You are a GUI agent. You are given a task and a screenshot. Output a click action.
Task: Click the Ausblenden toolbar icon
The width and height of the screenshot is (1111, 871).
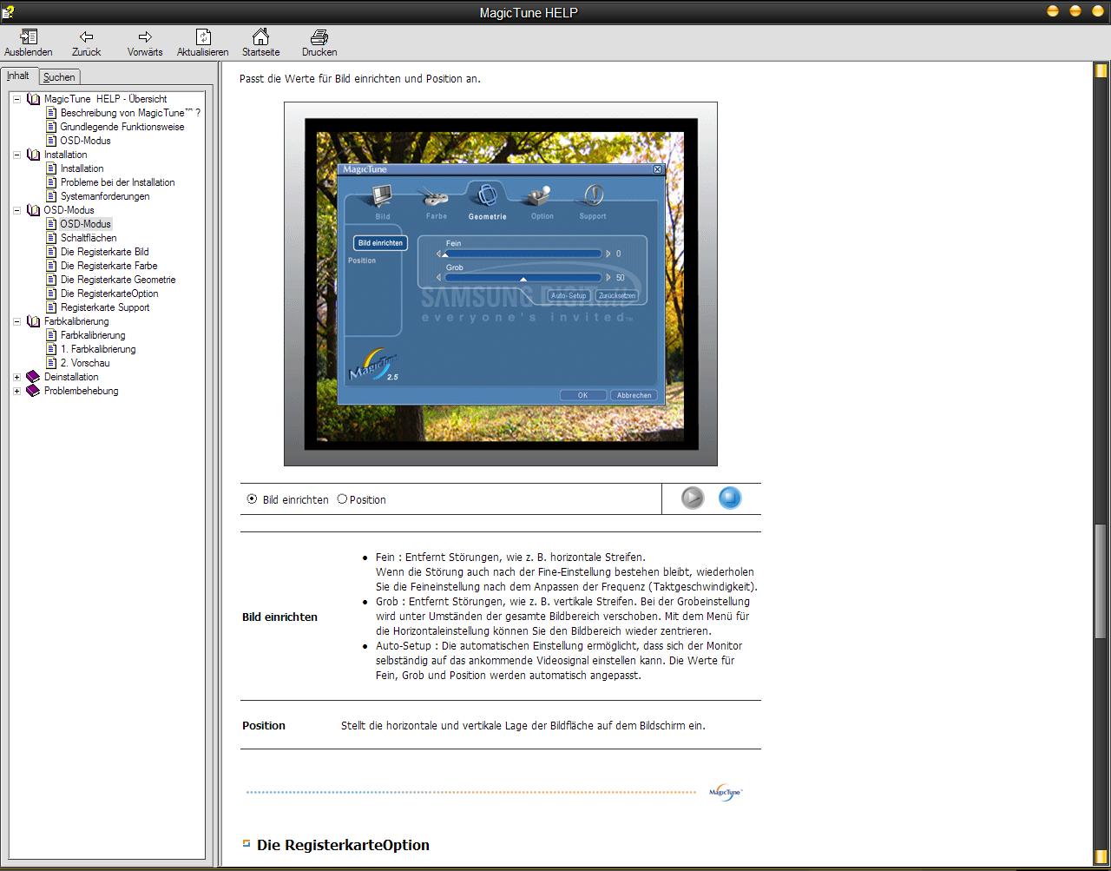(x=29, y=37)
